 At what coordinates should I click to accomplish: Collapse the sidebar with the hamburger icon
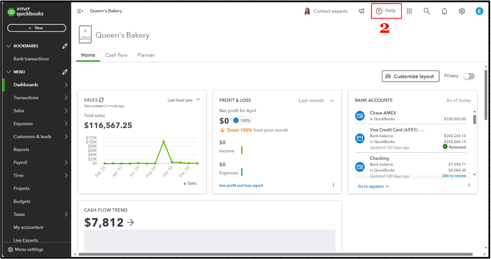(x=80, y=11)
